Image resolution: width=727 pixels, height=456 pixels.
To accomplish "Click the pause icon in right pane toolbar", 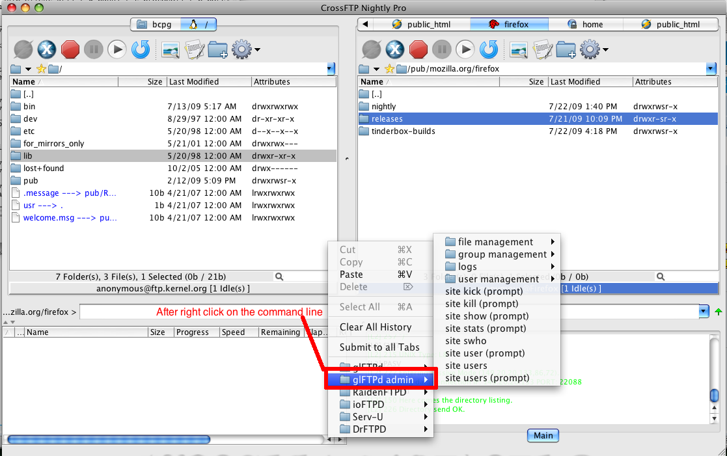I will [442, 49].
